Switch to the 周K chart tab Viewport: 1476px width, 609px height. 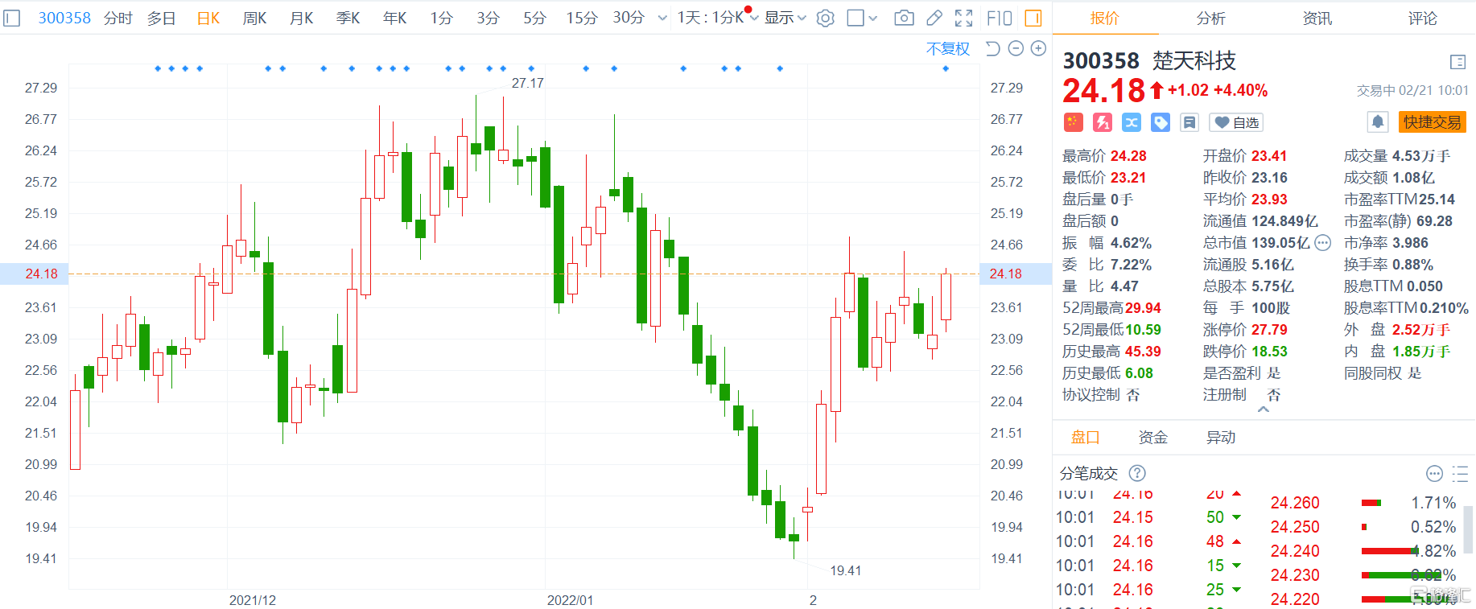tap(254, 18)
